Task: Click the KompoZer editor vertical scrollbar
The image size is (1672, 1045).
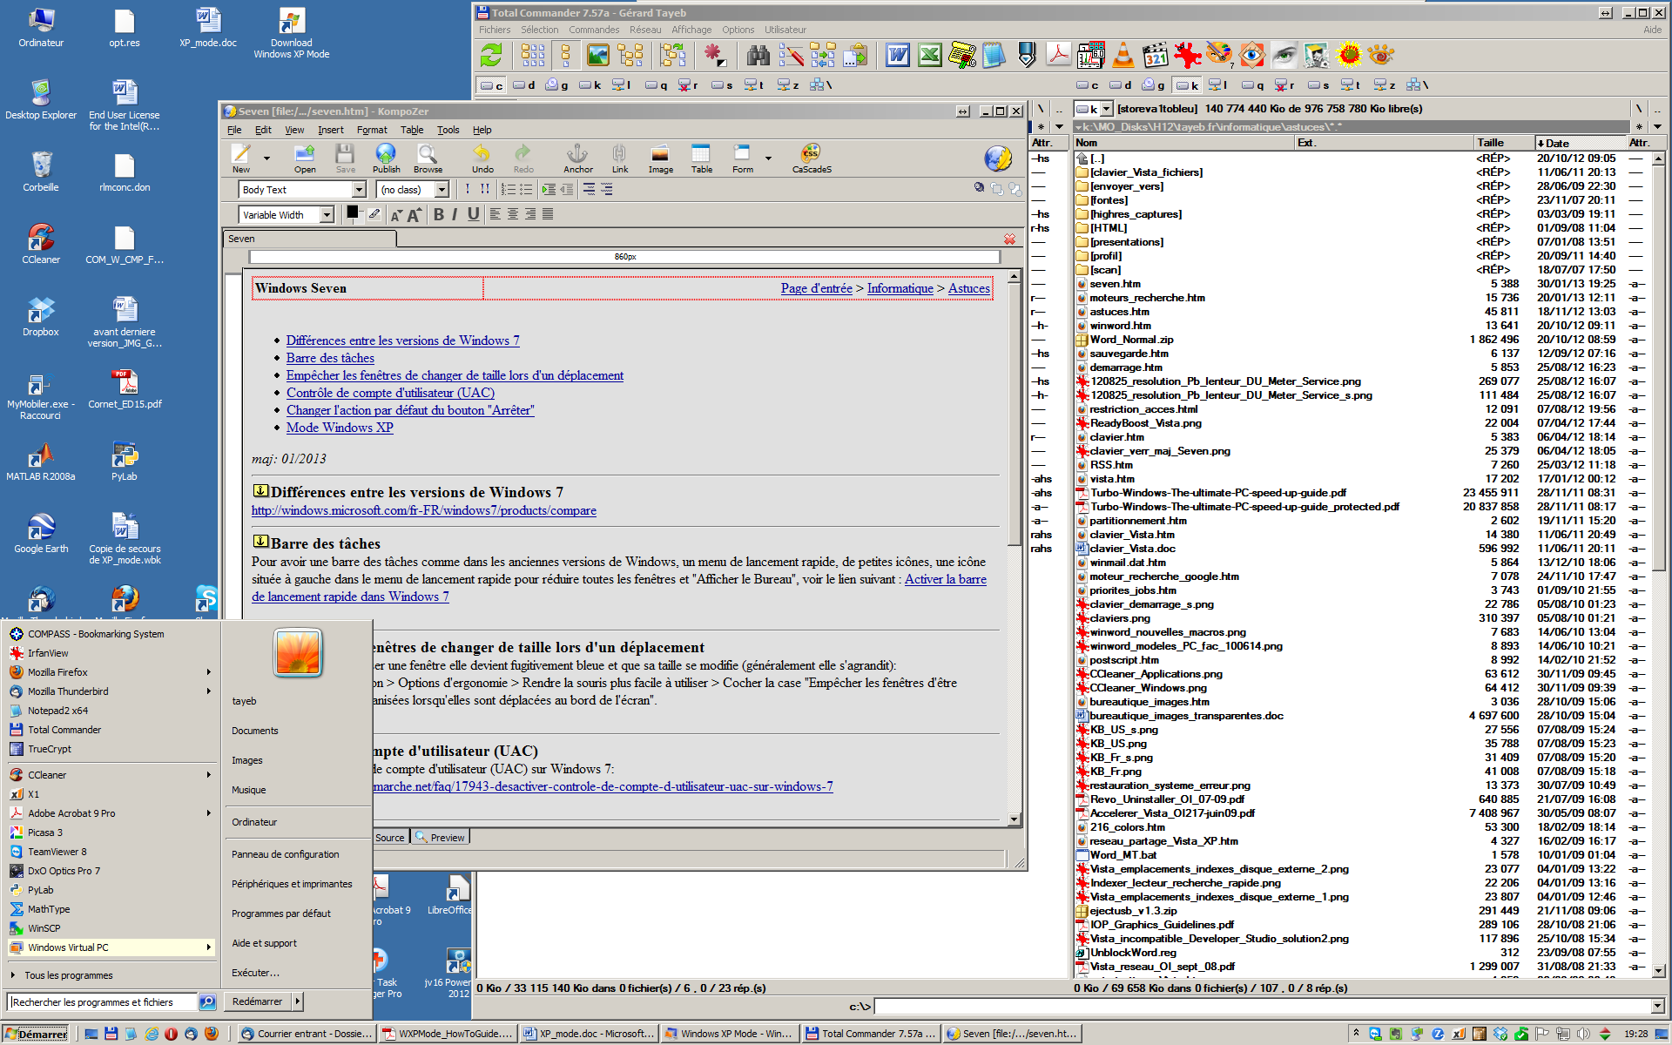Action: [1015, 548]
